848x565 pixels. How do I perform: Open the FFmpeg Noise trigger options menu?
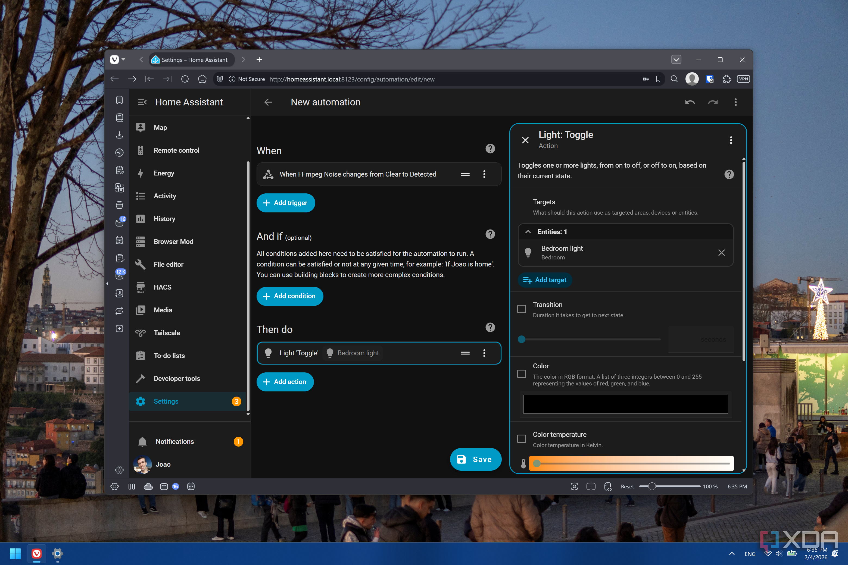[x=484, y=174]
